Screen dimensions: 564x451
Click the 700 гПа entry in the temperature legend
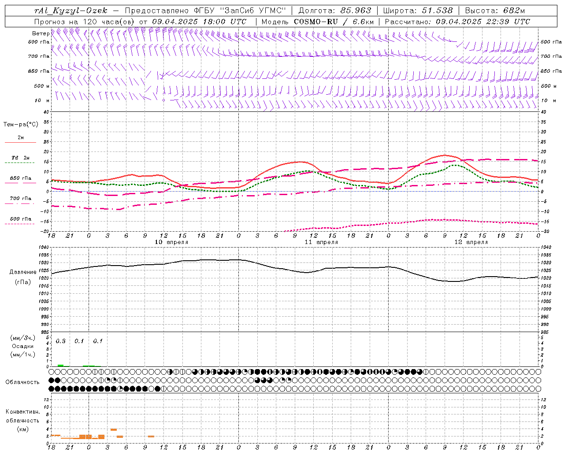21,199
